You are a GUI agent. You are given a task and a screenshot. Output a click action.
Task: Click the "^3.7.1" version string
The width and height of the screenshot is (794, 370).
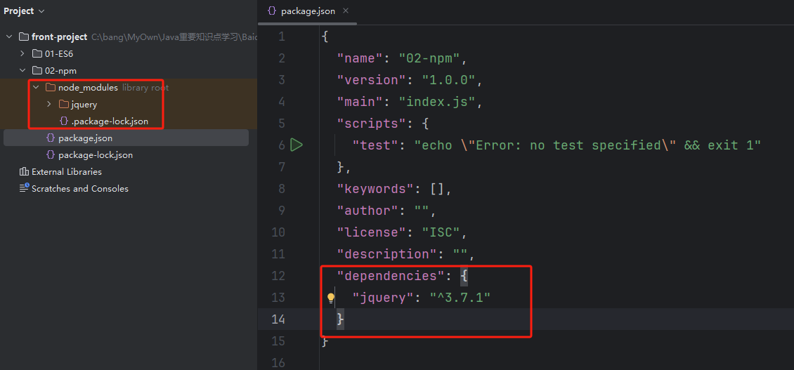(460, 298)
